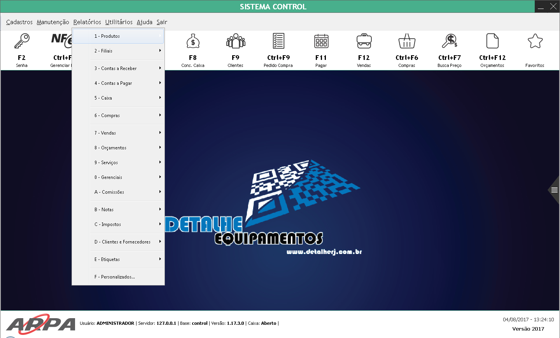The height and width of the screenshot is (338, 560).
Task: Close the open Relatórios menu
Action: point(87,22)
